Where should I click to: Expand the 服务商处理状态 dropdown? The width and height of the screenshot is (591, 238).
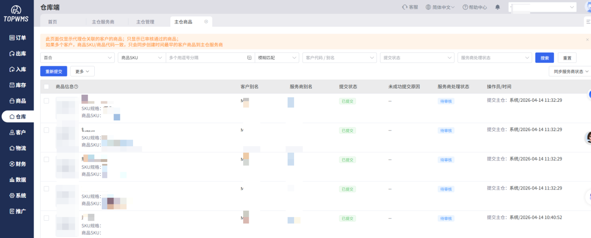tap(494, 57)
